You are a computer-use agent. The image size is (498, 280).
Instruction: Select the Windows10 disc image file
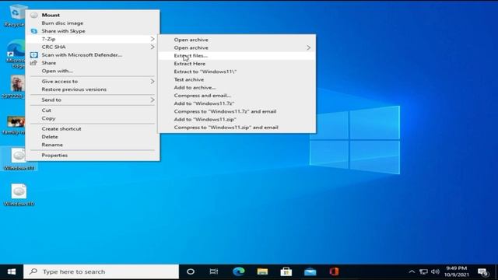[19, 194]
